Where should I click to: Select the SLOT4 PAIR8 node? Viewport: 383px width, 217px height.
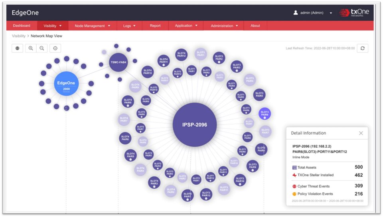tap(128, 101)
